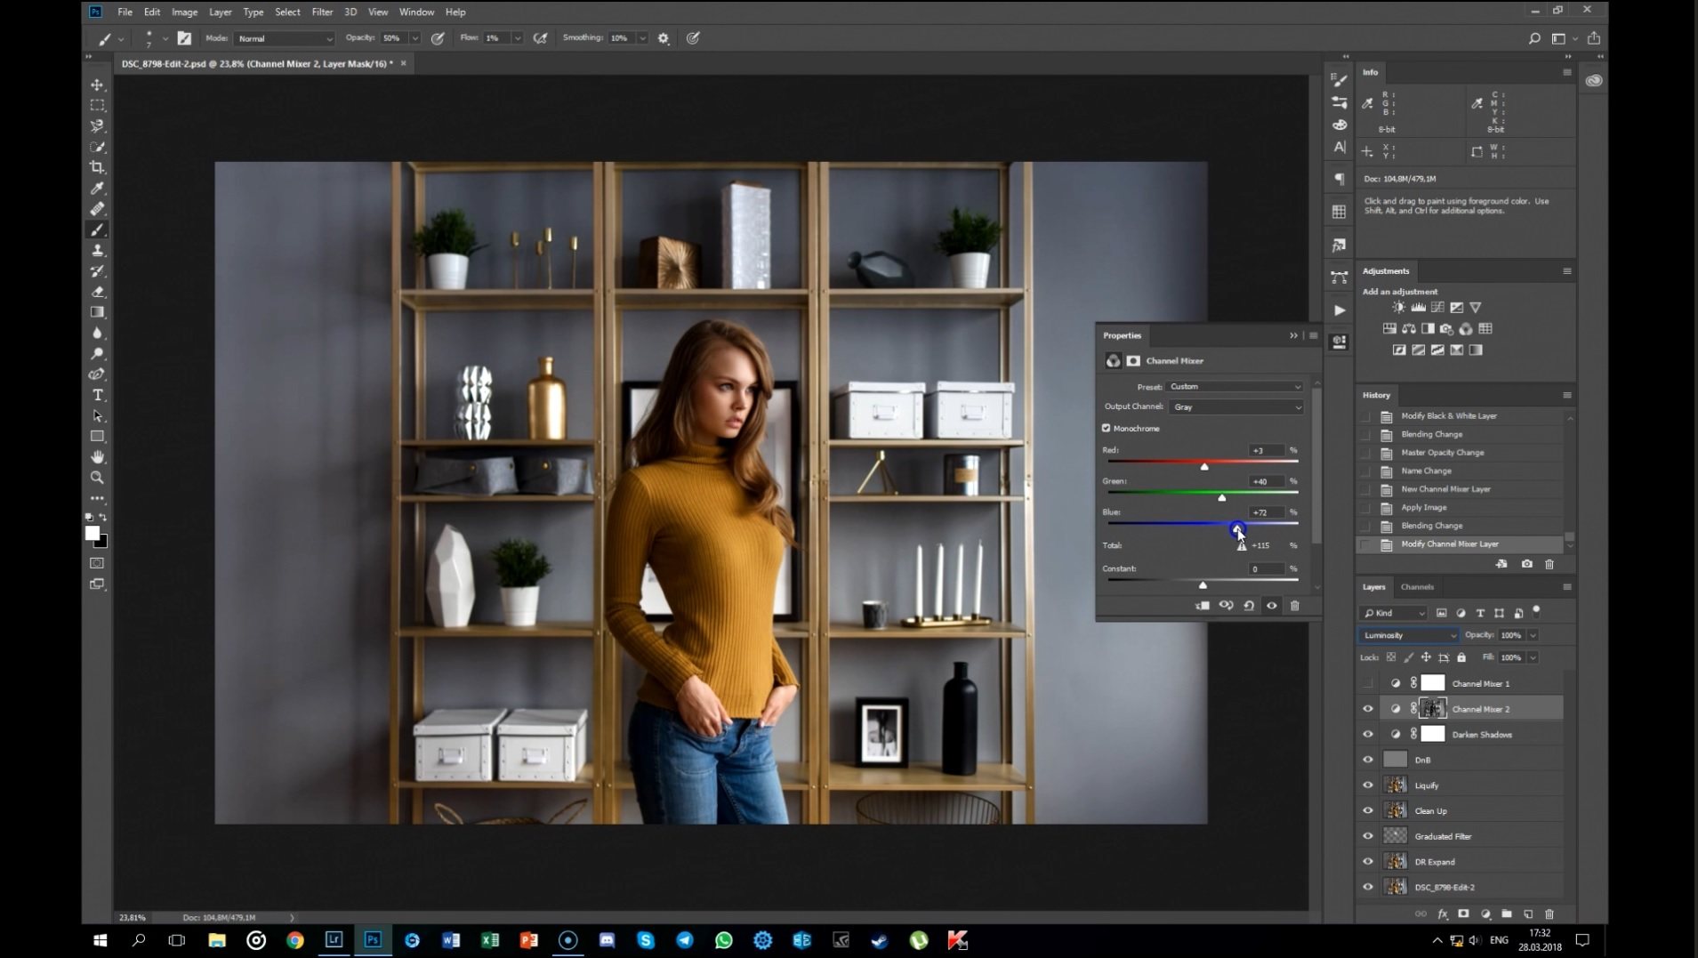Open the Output Channel Gray dropdown
The image size is (1698, 958).
[x=1235, y=407]
